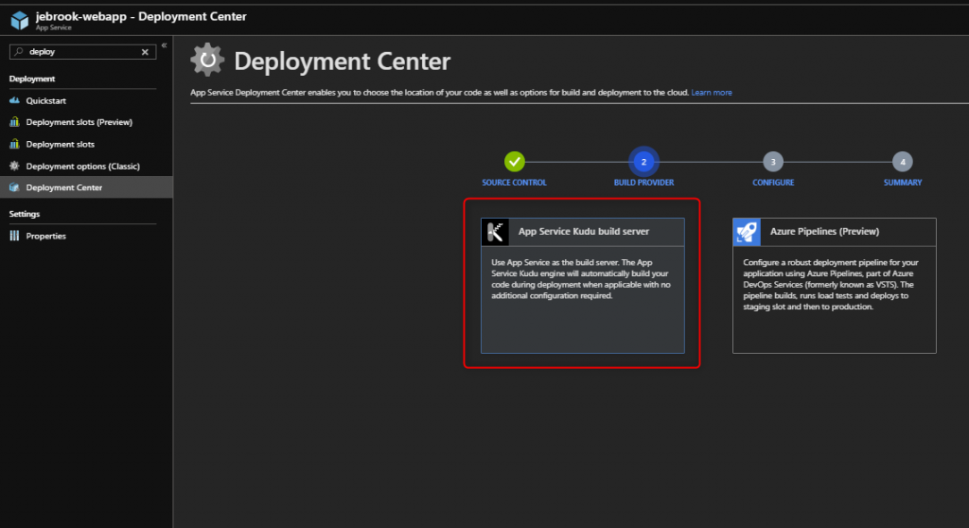Collapse the sidebar with the double chevron
The image size is (969, 528).
tap(164, 45)
